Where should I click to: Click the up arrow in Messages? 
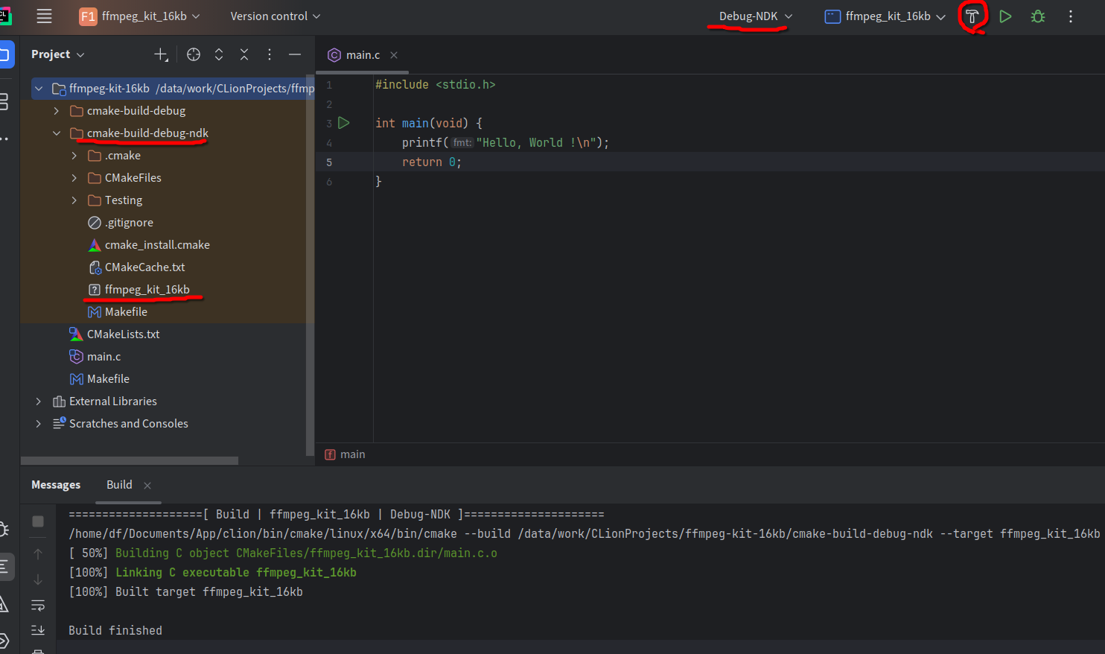(x=38, y=554)
